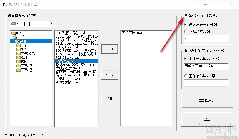This screenshot has width=239, height=139.
Task: Select the 桌面 folder
Action: click(x=31, y=41)
